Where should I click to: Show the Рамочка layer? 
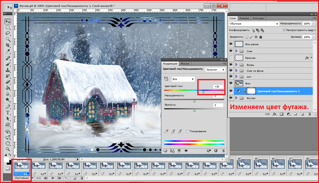231,58
